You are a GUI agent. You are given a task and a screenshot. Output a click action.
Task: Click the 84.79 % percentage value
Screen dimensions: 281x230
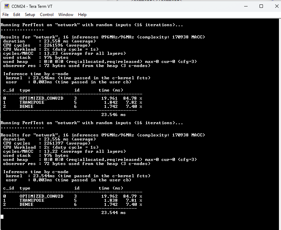coord(133,196)
